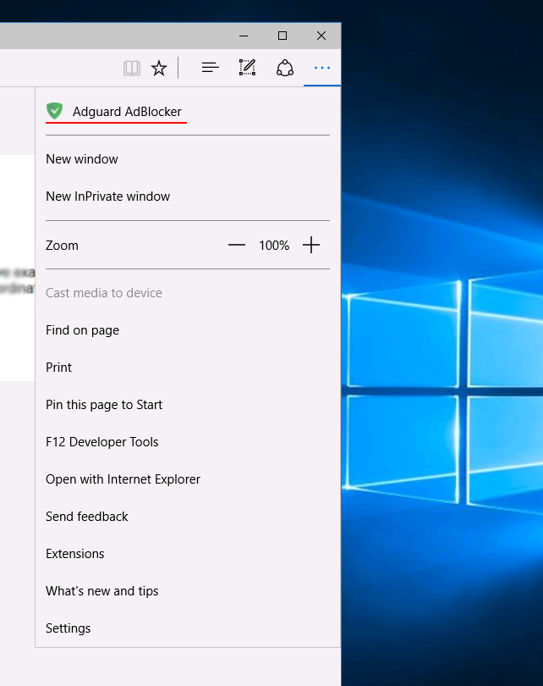The image size is (543, 686).
Task: Click the green Adguard shield icon
Action: 55,111
